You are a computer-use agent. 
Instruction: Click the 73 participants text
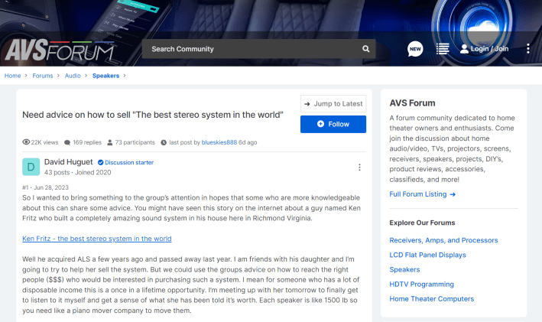[x=135, y=142]
